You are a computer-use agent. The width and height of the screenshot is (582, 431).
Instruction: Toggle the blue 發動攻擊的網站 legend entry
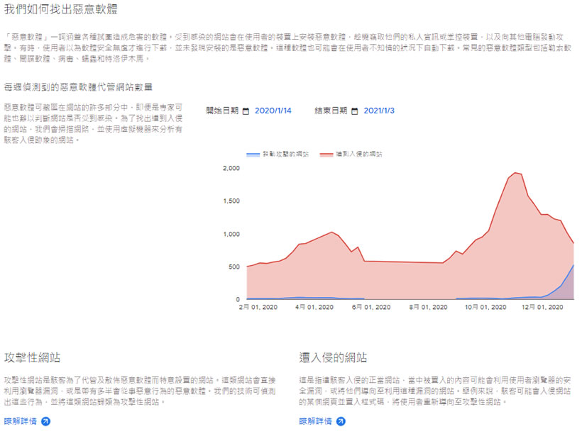pyautogui.click(x=278, y=154)
